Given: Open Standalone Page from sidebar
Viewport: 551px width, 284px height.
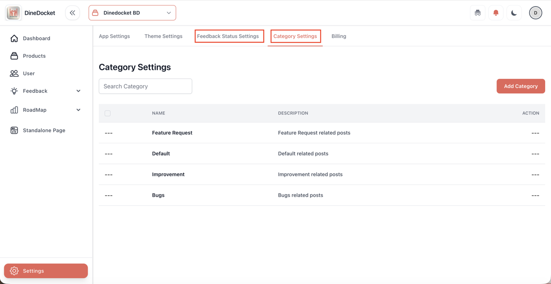Looking at the screenshot, I should click(x=44, y=130).
